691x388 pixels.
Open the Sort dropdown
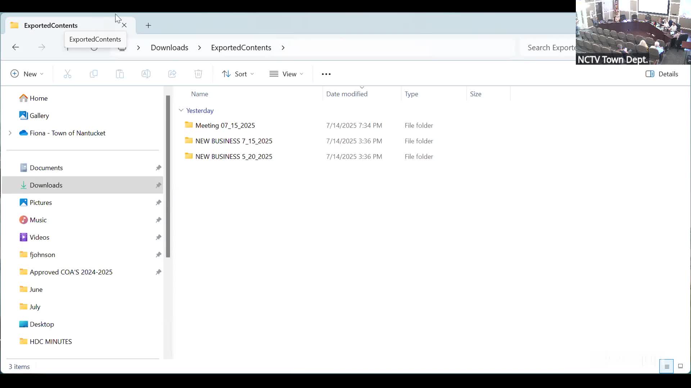tap(238, 74)
